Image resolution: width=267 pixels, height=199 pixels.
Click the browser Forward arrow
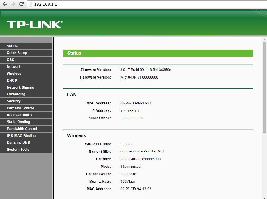tap(12, 4)
